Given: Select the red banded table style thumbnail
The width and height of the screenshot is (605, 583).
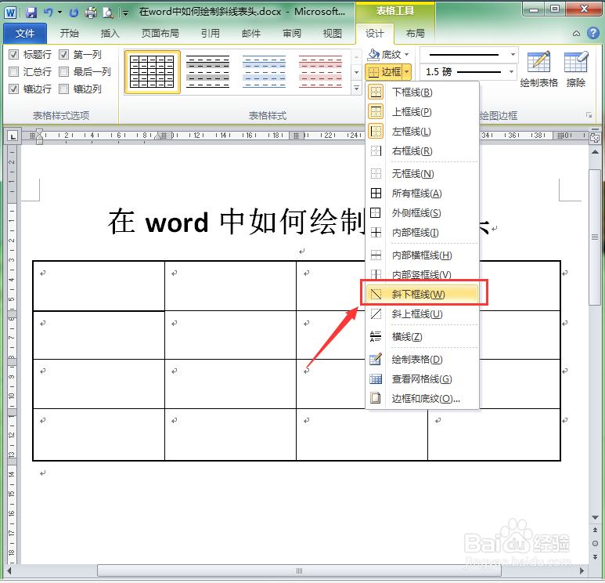Looking at the screenshot, I should point(320,72).
